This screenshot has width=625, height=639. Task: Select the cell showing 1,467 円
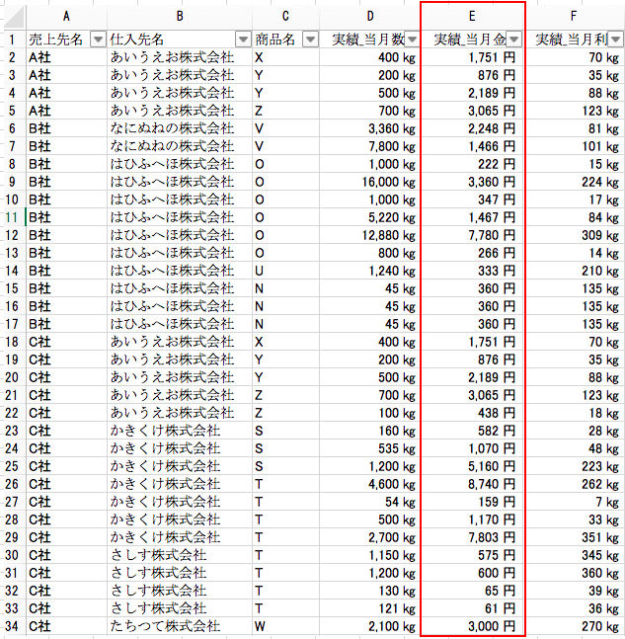(472, 217)
